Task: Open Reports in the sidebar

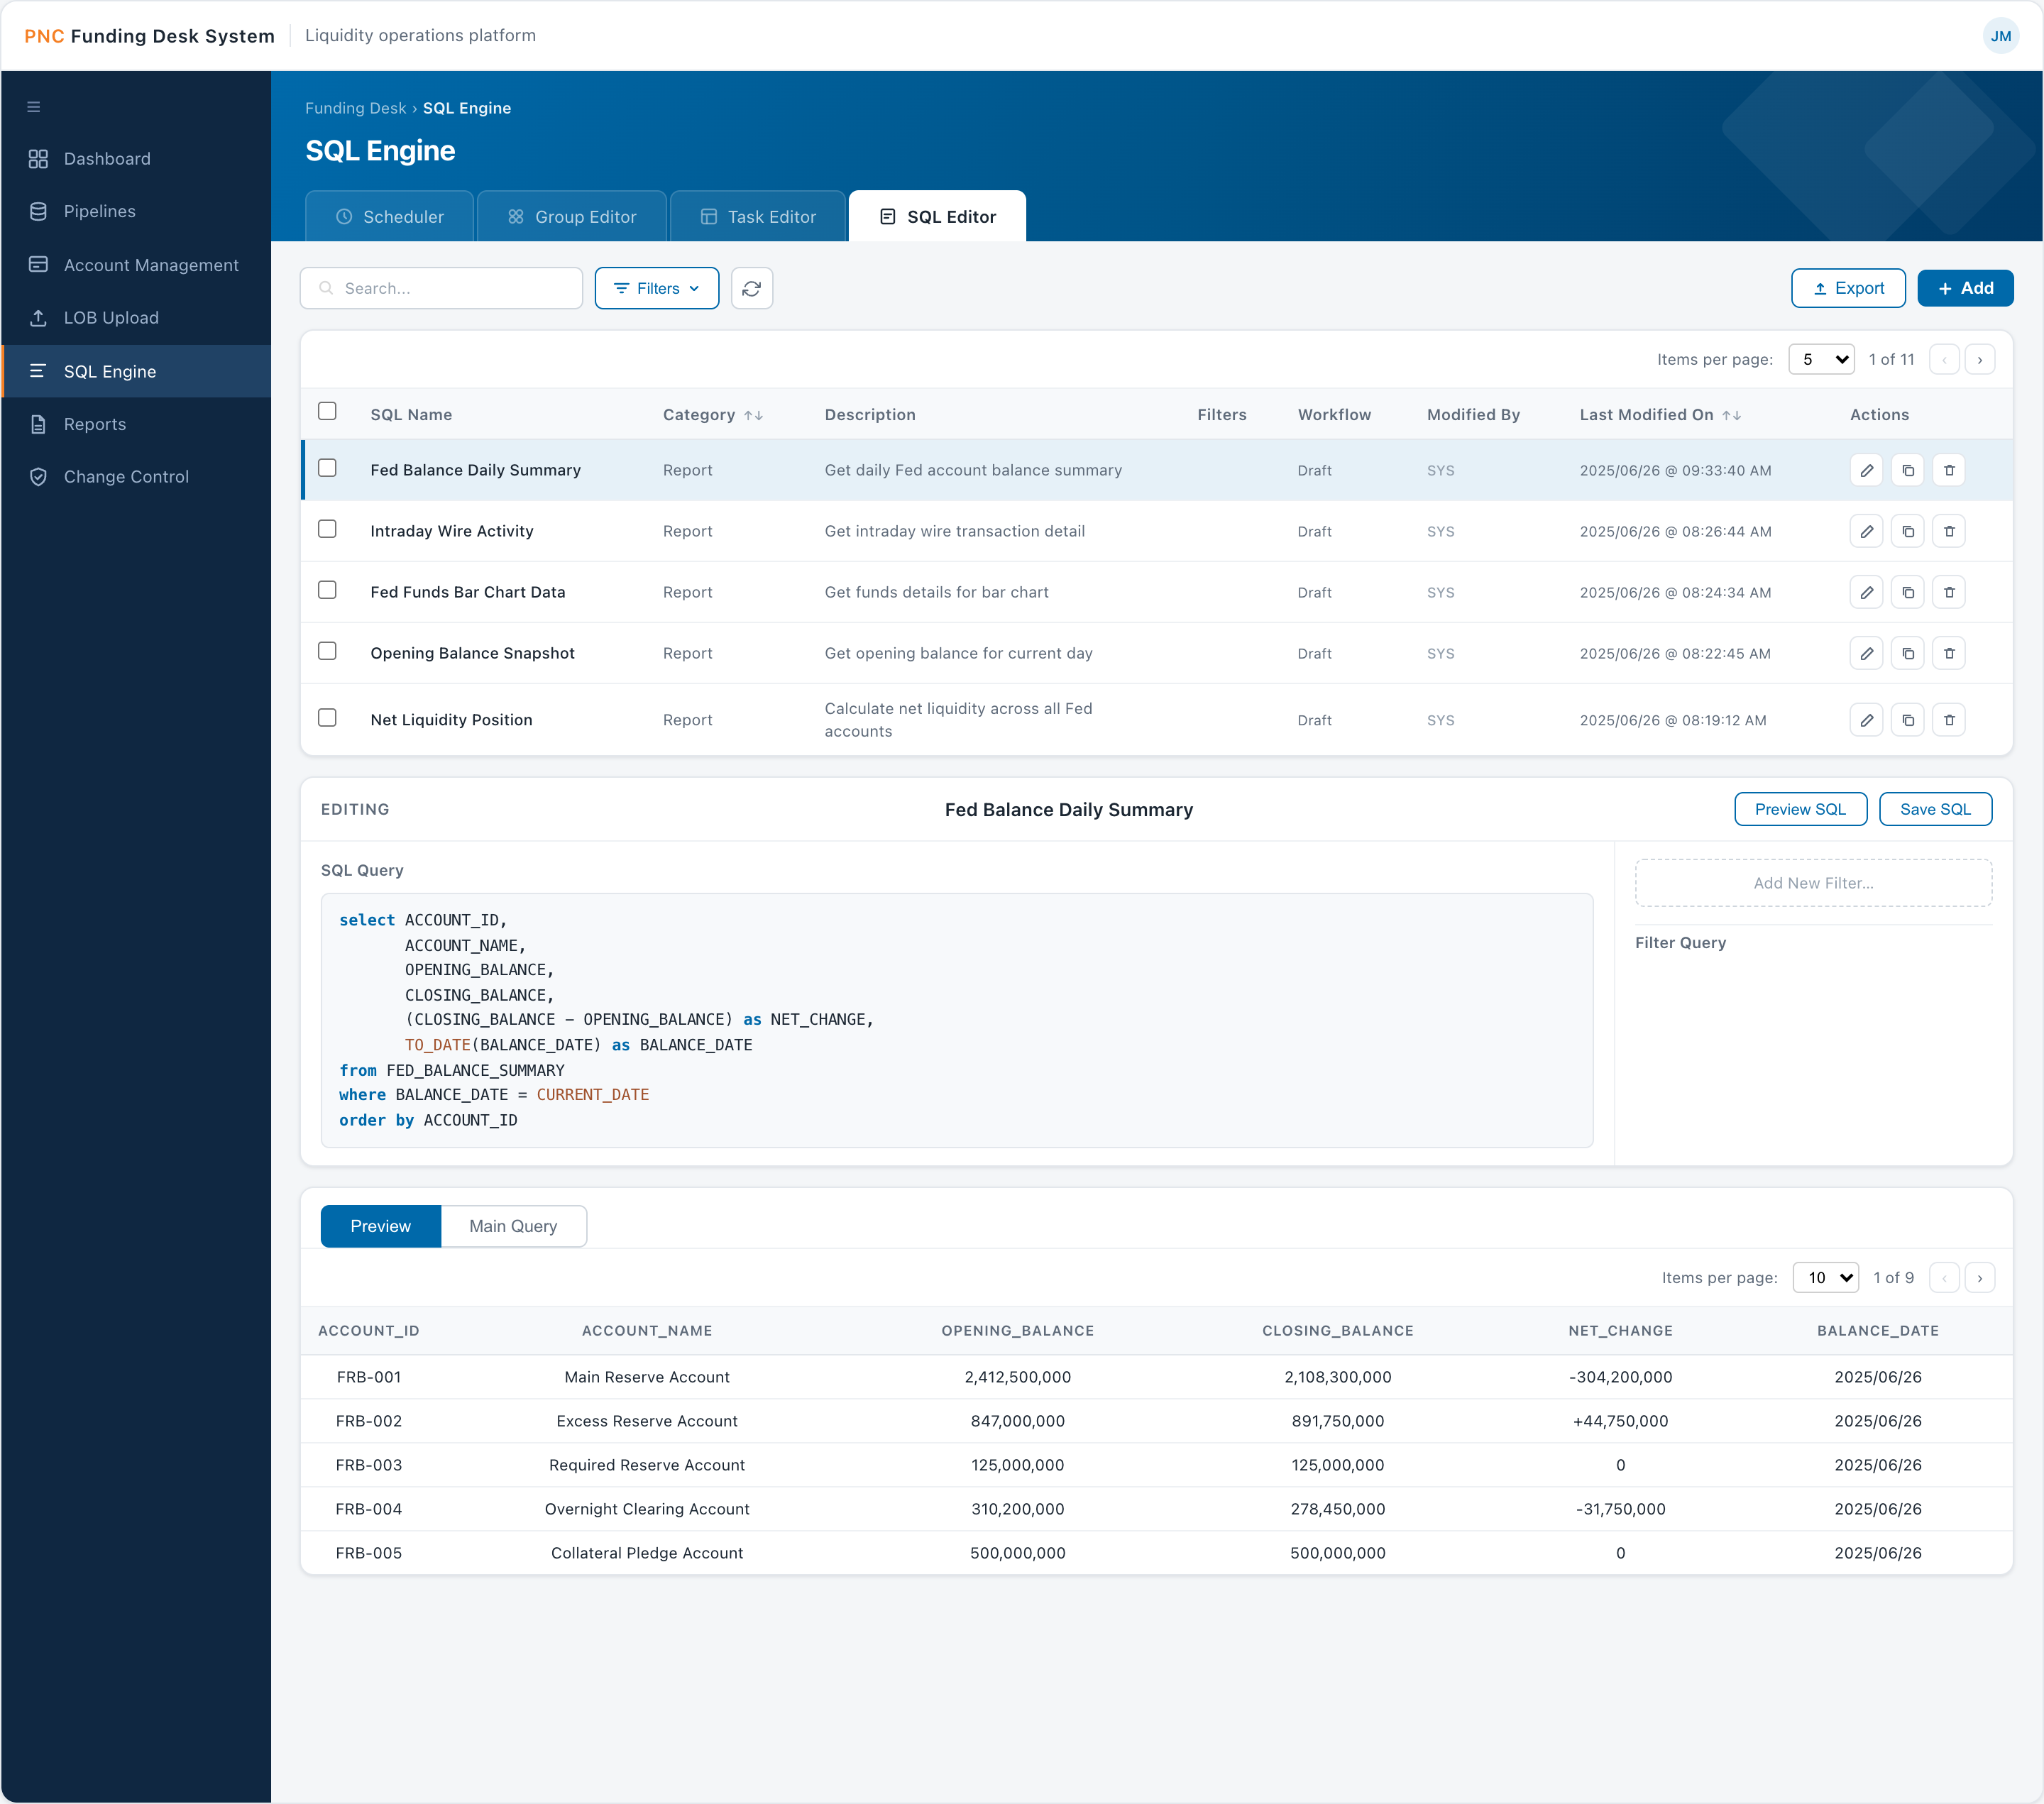Action: [136, 424]
